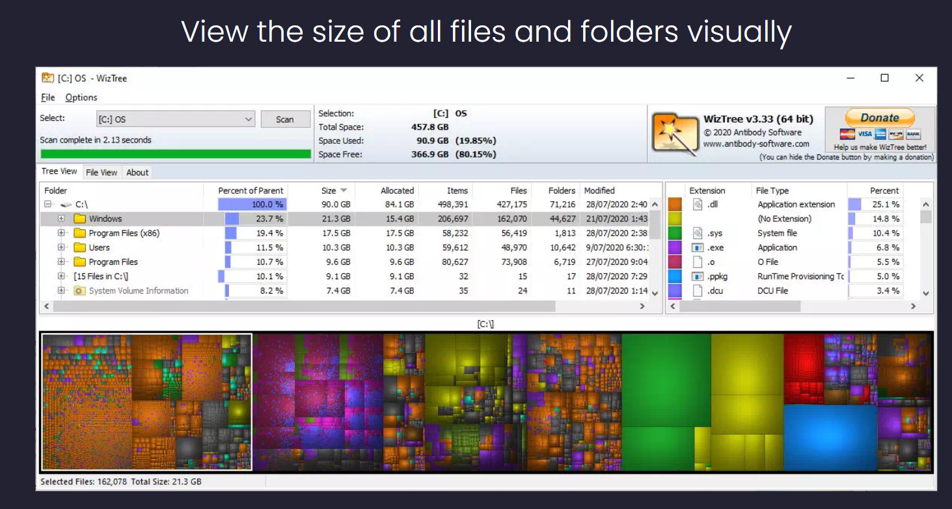This screenshot has height=509, width=952.
Task: Click the highlighted Windows treemap region
Action: click(146, 402)
